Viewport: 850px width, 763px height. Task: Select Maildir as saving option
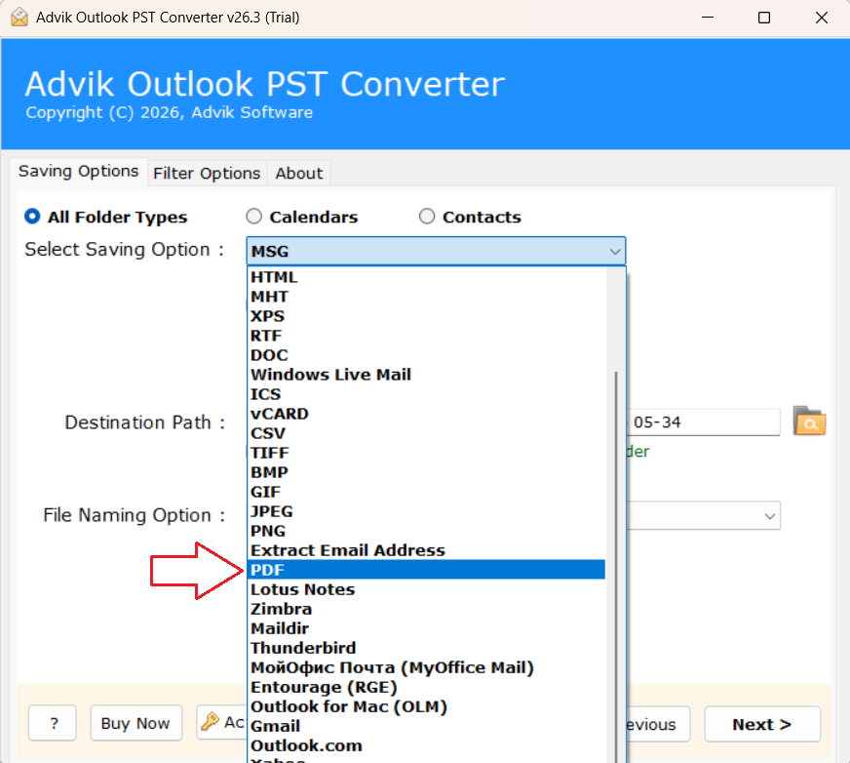pos(426,629)
